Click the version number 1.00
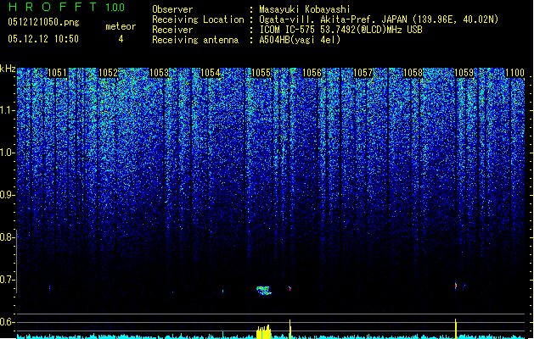Screen dimensions: 534x339 115,8
